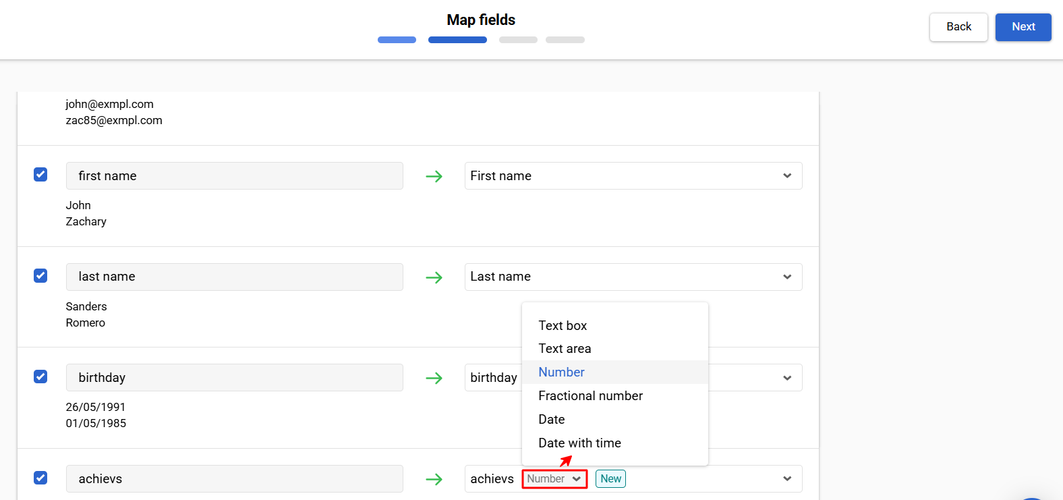This screenshot has height=500, width=1063.
Task: Uncheck the last name row checkbox
Action: click(x=40, y=276)
